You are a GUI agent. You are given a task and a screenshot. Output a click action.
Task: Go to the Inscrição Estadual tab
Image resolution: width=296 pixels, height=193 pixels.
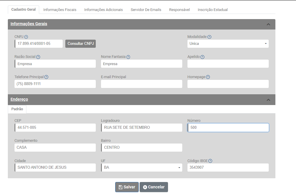pos(212,10)
